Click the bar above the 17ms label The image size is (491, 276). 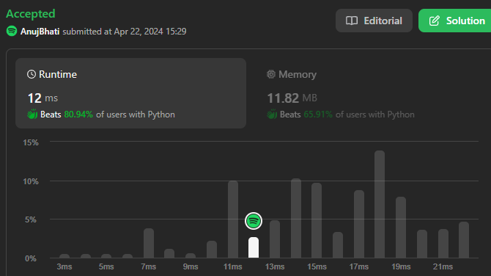[x=359, y=224]
